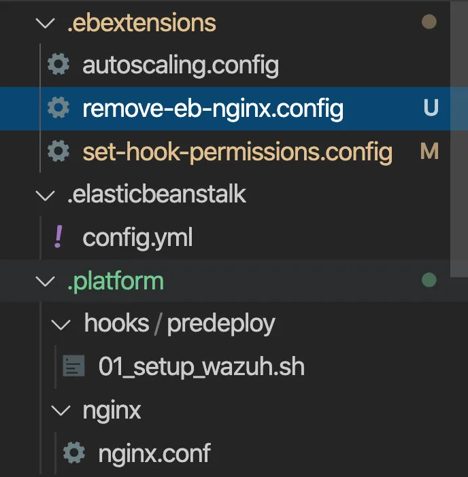Collapse the nginx folder chevron

[x=63, y=410]
